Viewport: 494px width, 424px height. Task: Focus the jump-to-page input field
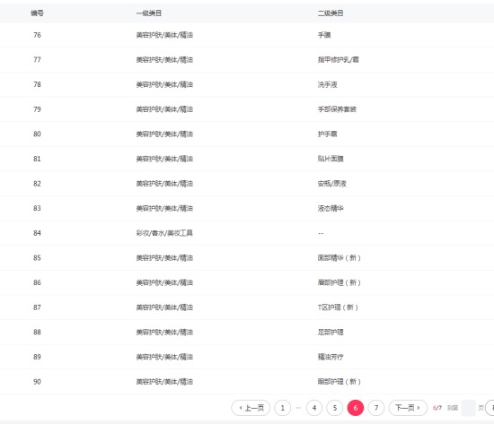[x=468, y=408]
